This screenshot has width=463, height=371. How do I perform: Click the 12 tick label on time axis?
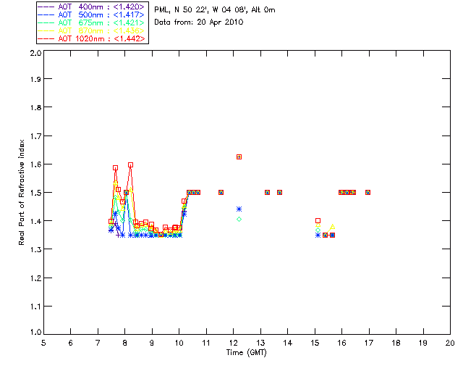(233, 343)
